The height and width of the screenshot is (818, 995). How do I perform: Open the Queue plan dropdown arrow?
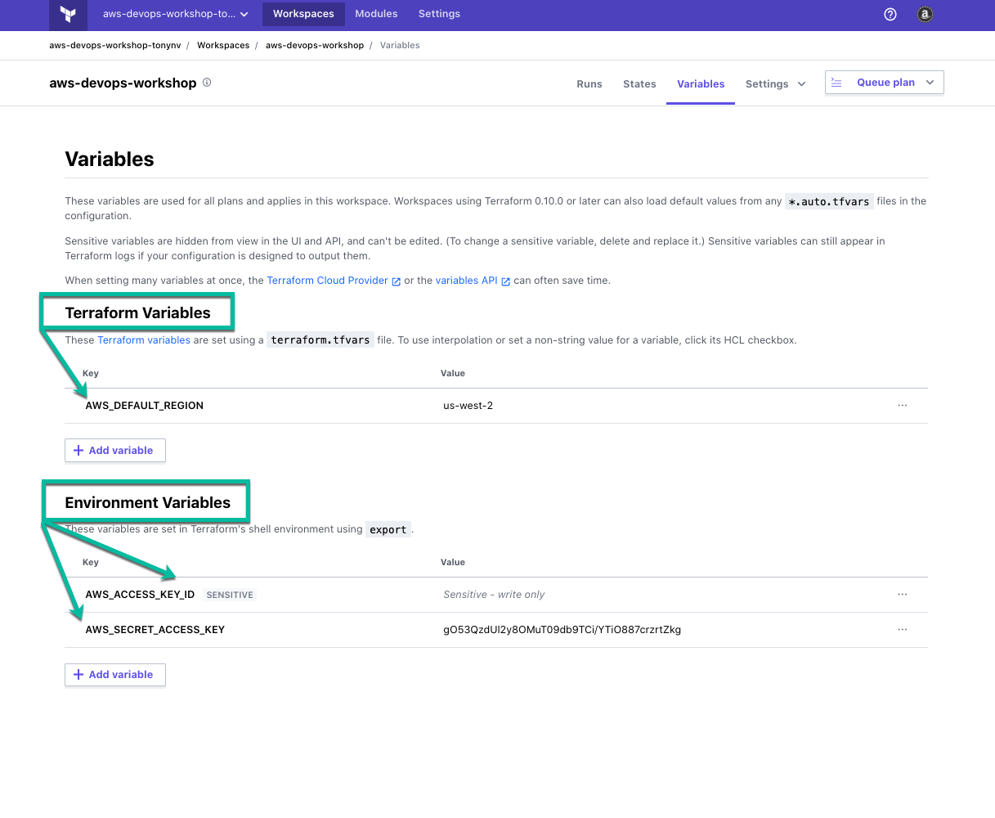point(930,83)
